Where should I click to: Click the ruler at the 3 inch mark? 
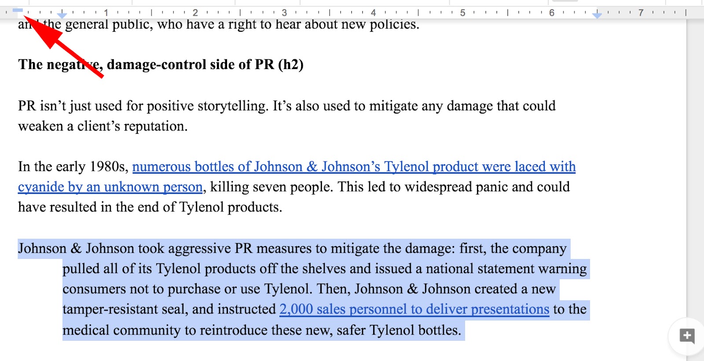284,13
